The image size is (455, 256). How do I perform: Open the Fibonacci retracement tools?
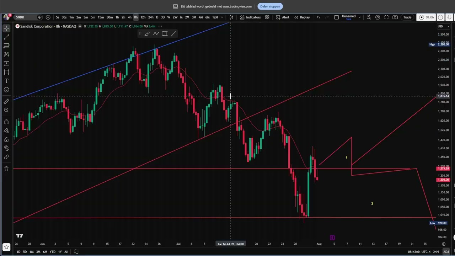tap(6, 46)
